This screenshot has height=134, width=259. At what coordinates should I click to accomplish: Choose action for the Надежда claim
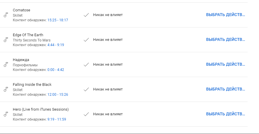click(x=225, y=65)
